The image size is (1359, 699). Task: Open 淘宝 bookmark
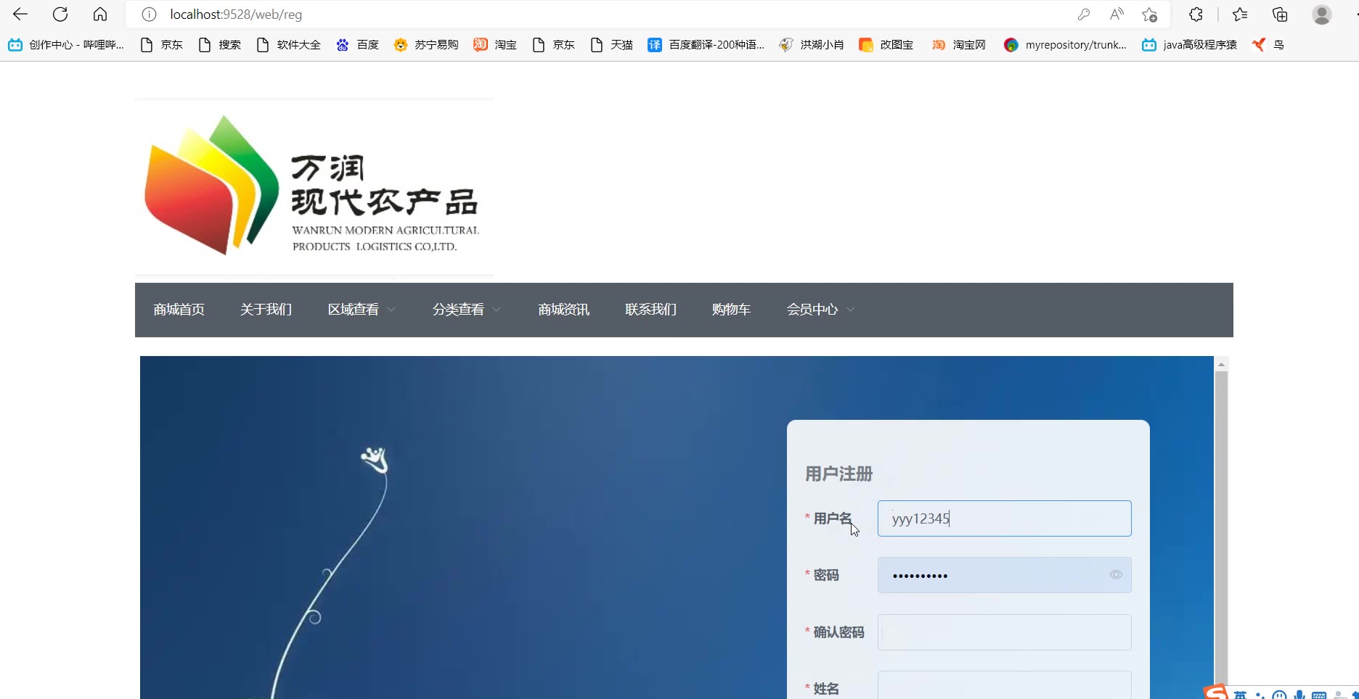click(x=495, y=45)
